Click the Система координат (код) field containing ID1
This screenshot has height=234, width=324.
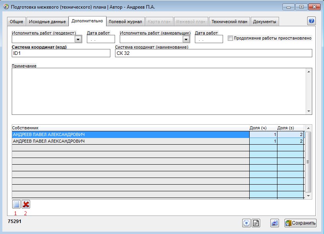click(61, 53)
